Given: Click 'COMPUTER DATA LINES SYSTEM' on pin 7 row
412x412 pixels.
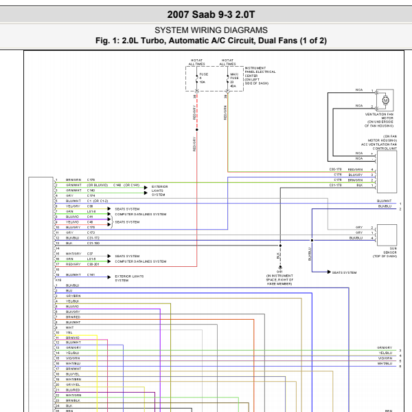Looking at the screenshot, I should (141, 214).
